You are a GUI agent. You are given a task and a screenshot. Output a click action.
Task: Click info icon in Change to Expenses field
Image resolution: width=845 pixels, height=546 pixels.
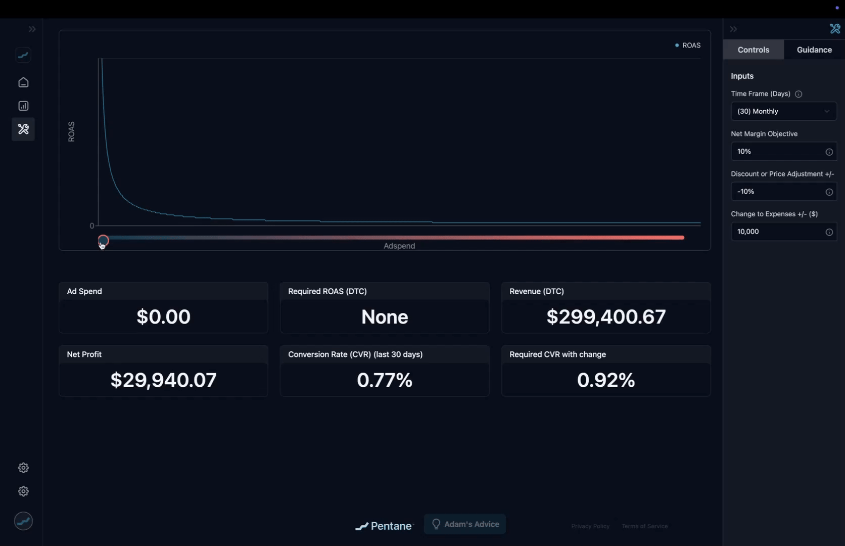pyautogui.click(x=829, y=232)
